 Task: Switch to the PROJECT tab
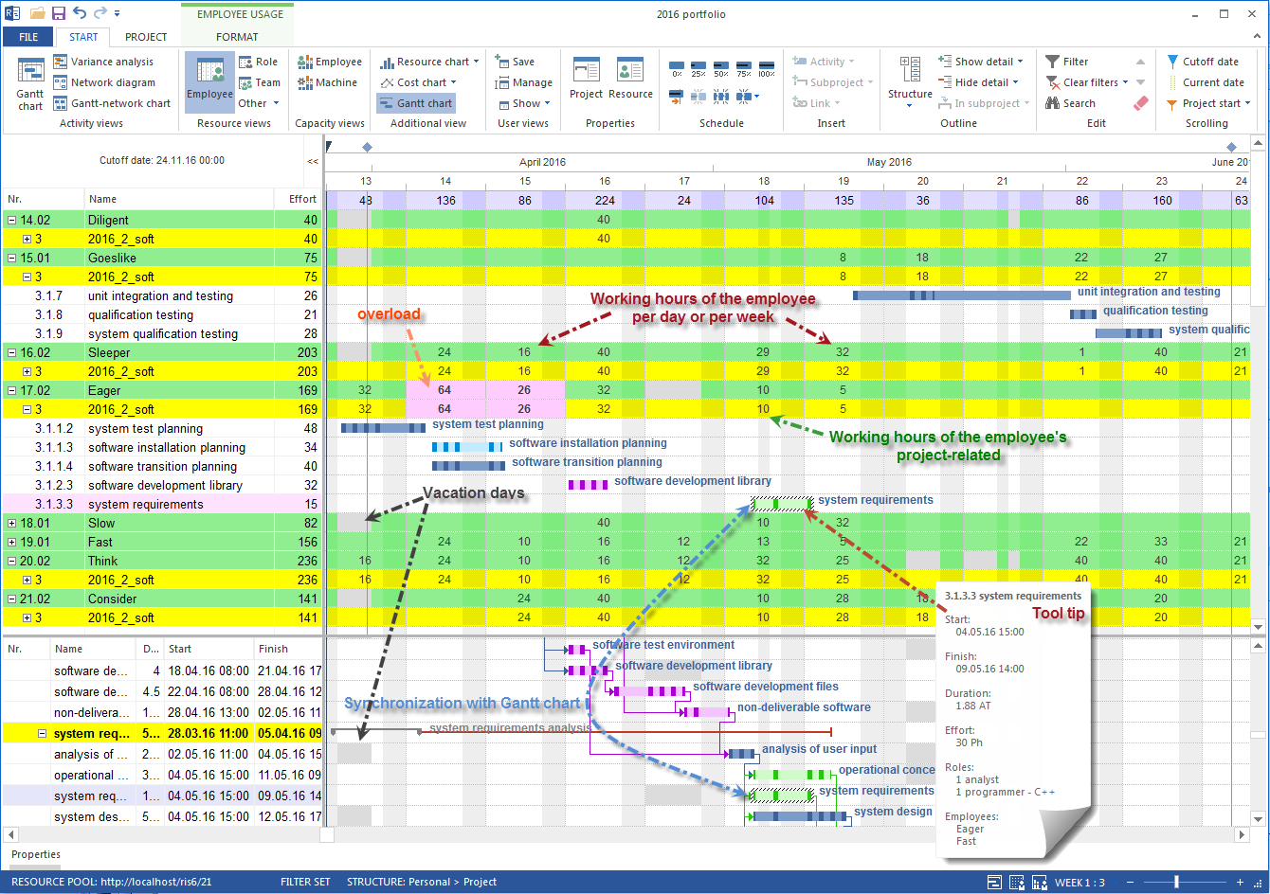point(146,37)
